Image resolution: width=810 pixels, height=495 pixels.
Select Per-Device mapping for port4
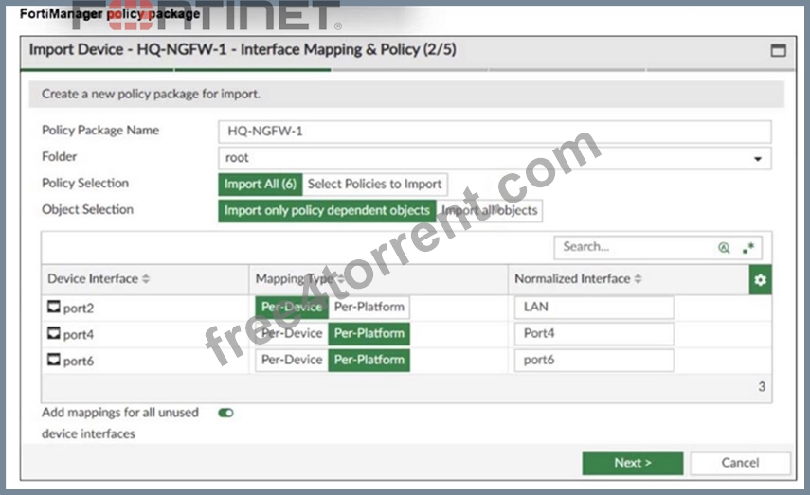point(292,333)
